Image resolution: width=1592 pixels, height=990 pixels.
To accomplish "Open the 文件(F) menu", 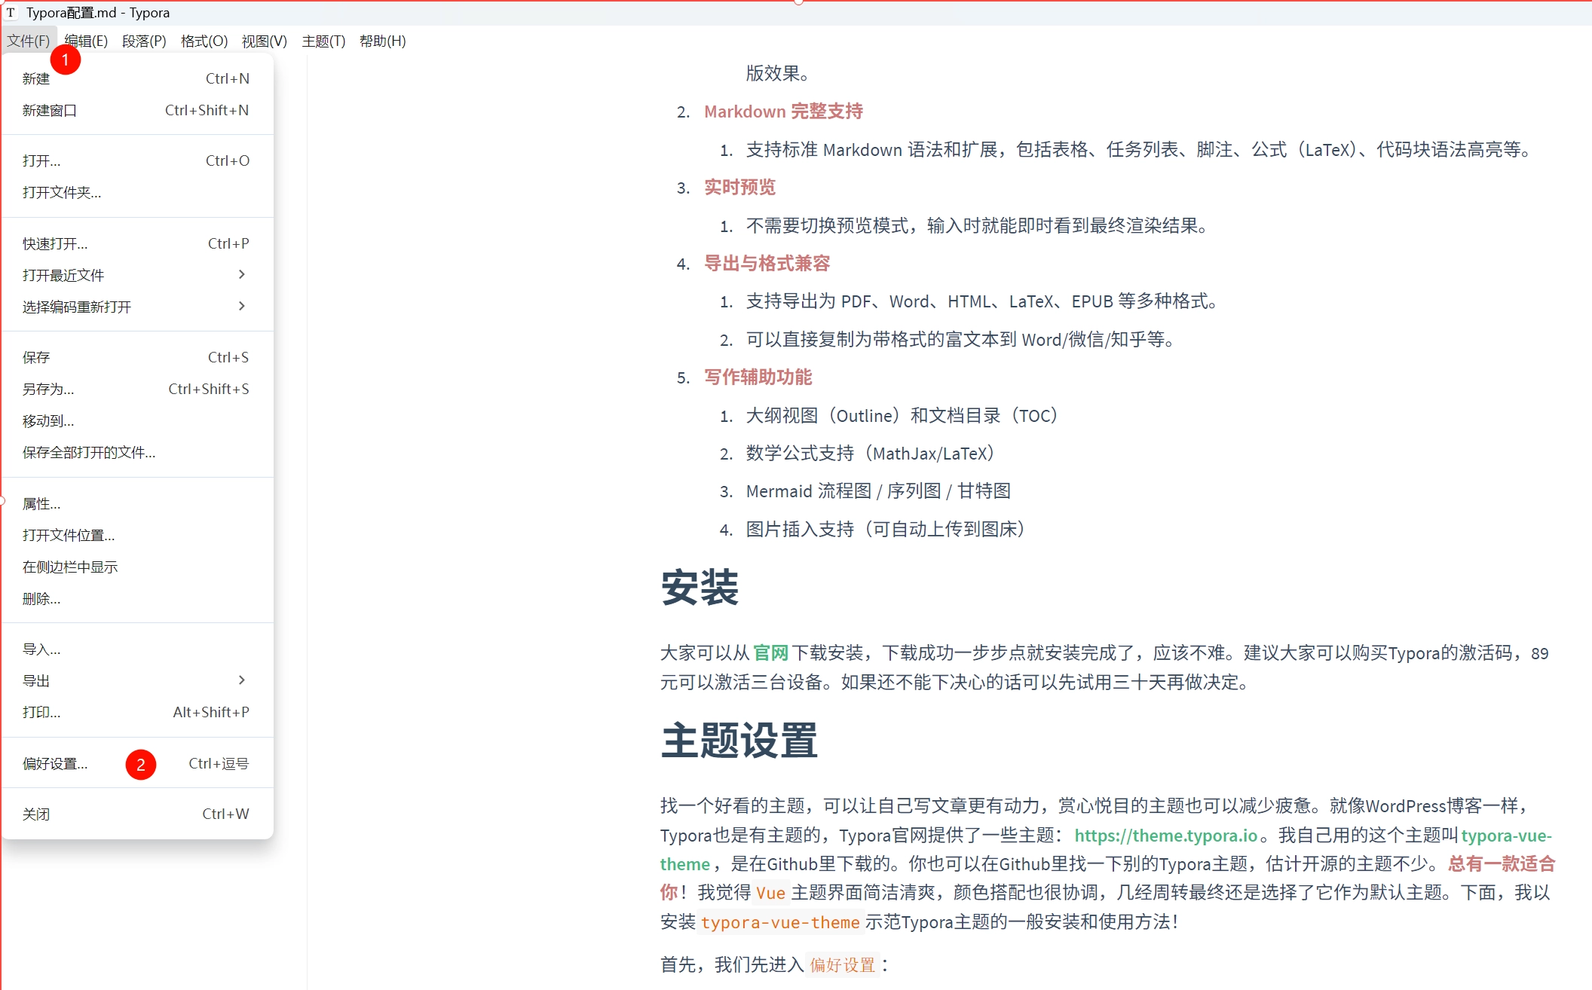I will point(29,41).
